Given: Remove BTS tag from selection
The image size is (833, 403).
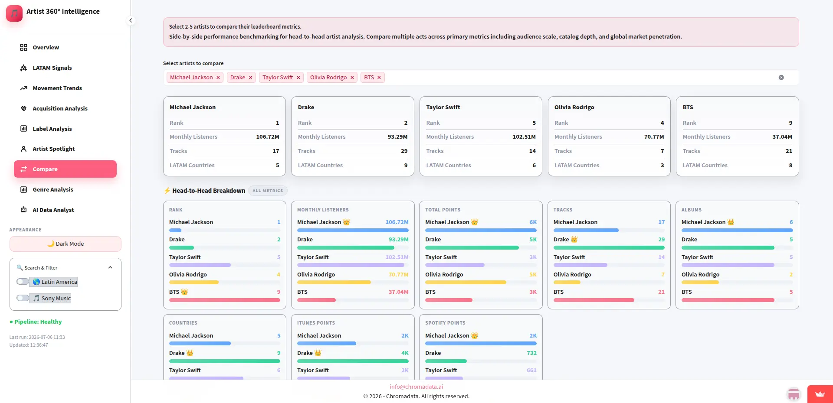Looking at the screenshot, I should (379, 78).
